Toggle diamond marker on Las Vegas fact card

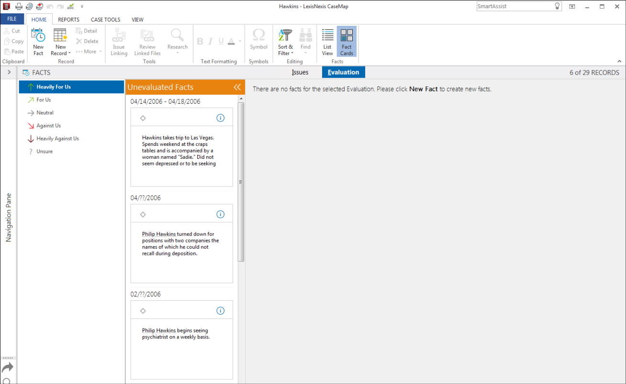click(143, 118)
